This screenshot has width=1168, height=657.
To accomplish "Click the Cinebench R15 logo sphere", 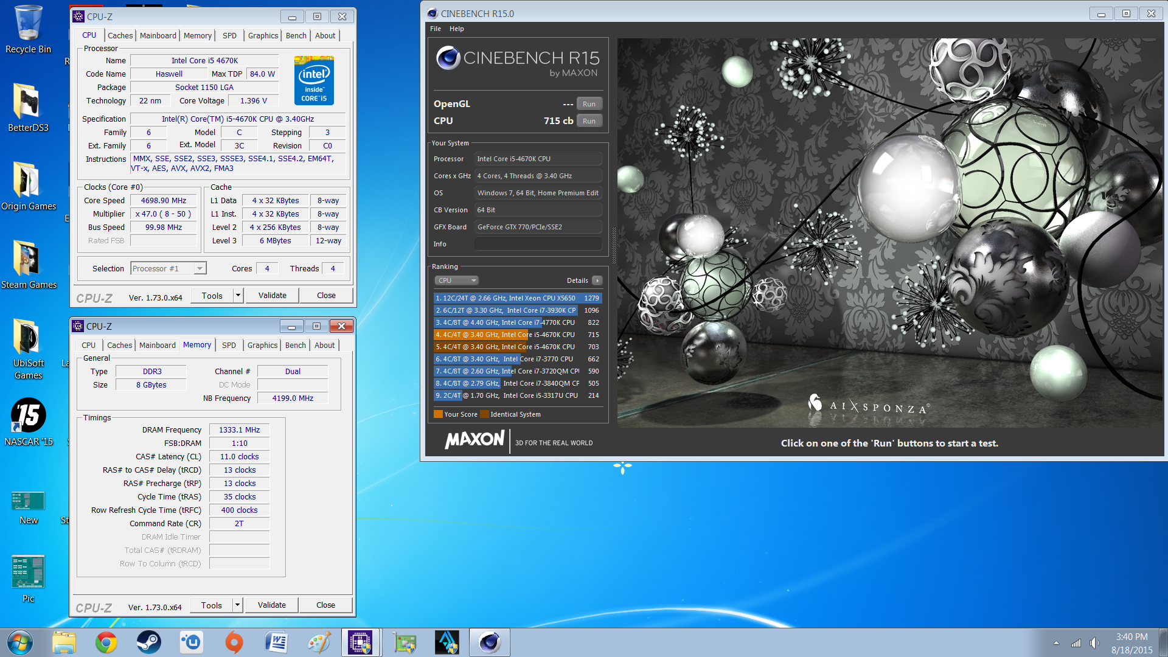I will click(448, 58).
